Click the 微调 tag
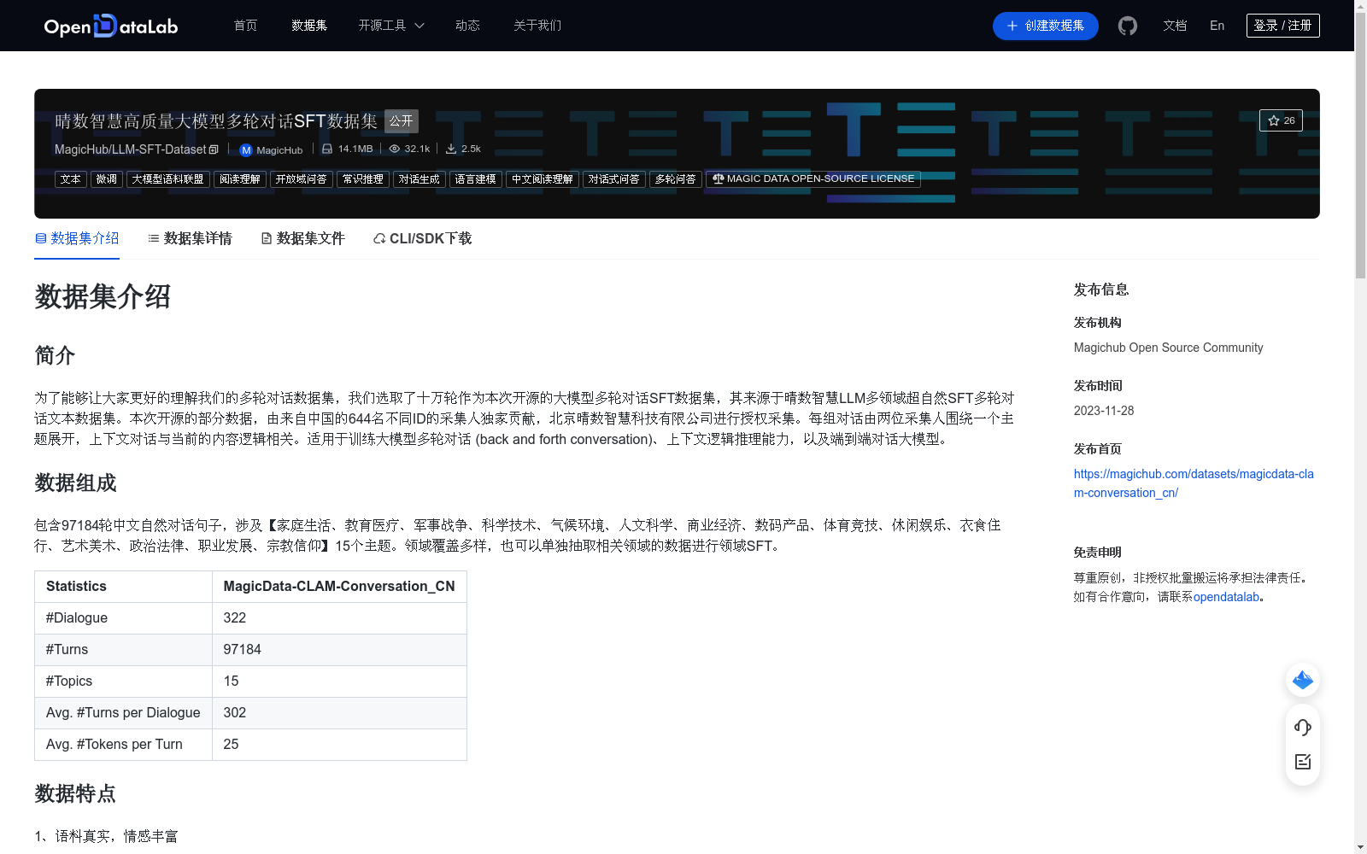The width and height of the screenshot is (1367, 854). 107,179
